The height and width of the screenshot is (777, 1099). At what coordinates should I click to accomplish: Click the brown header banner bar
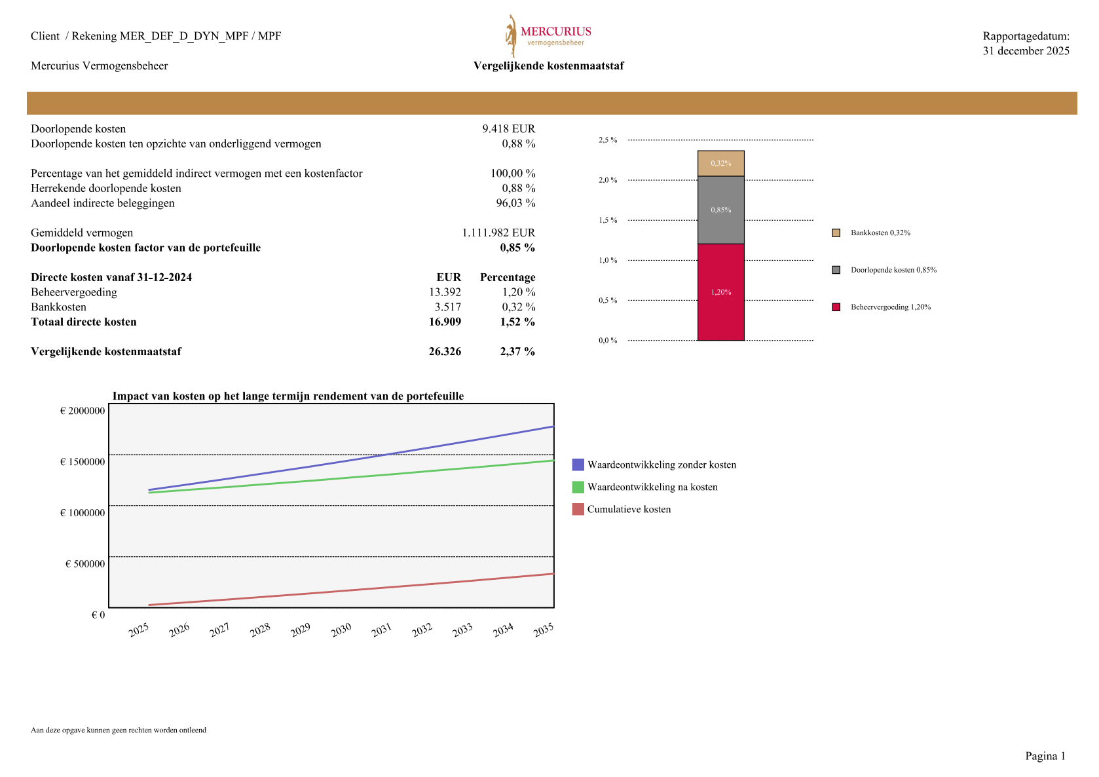point(551,104)
